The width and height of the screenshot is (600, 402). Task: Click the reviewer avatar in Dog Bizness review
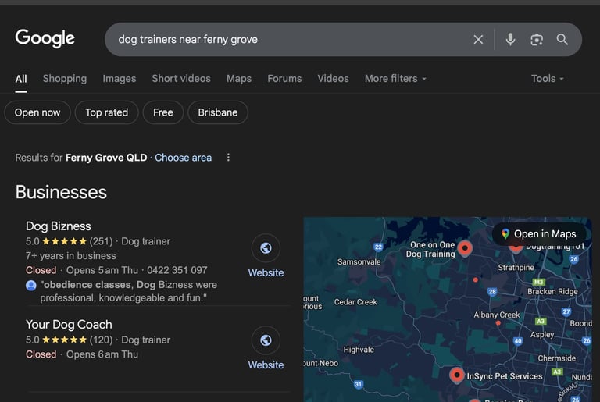(31, 286)
